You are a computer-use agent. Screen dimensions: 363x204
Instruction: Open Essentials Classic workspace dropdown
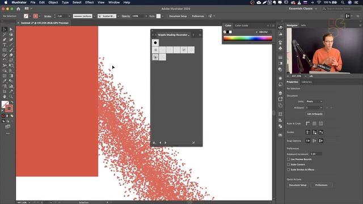point(302,8)
